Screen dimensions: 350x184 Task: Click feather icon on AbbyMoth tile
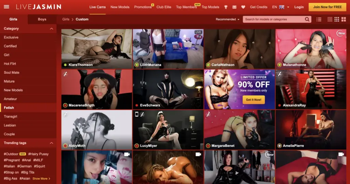(65, 114)
